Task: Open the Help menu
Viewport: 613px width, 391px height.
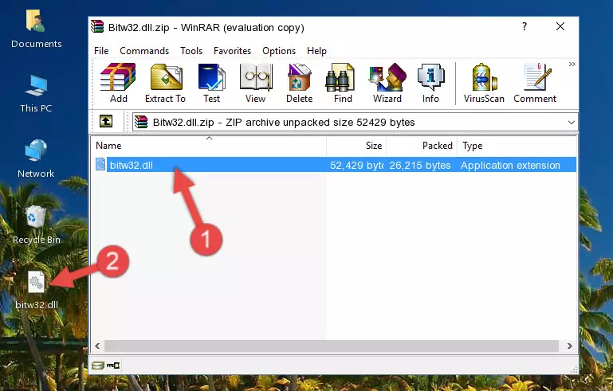Action: click(316, 51)
